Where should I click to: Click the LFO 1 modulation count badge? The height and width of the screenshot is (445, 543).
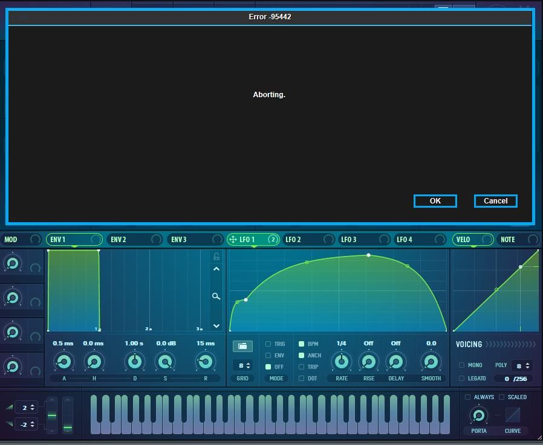273,239
